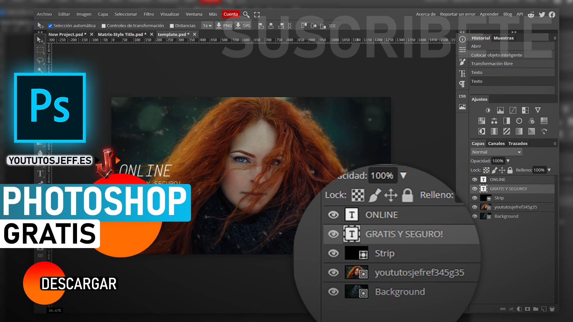Delete layer with trash icon

click(x=552, y=309)
